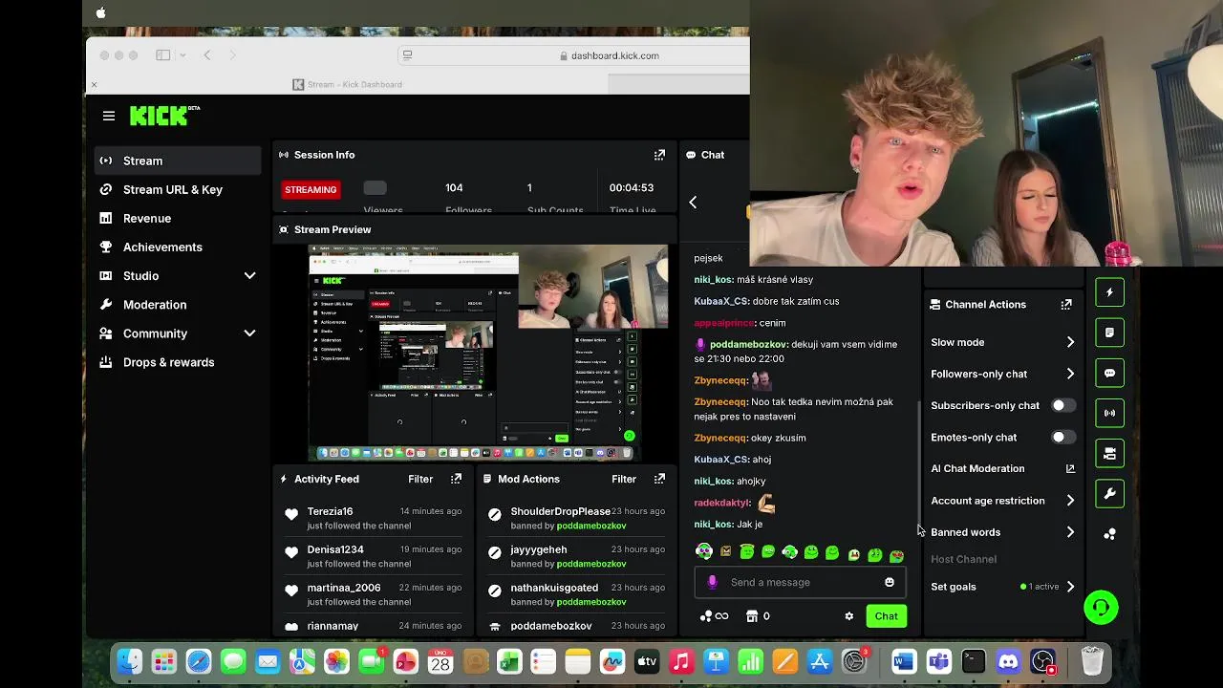The width and height of the screenshot is (1223, 688).
Task: Click the video camera icon in right sidebar
Action: tap(1109, 454)
